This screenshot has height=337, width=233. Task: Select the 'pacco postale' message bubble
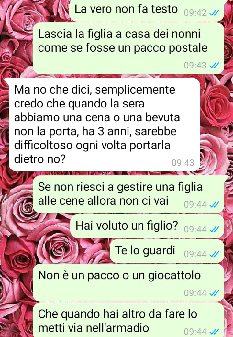tap(128, 48)
